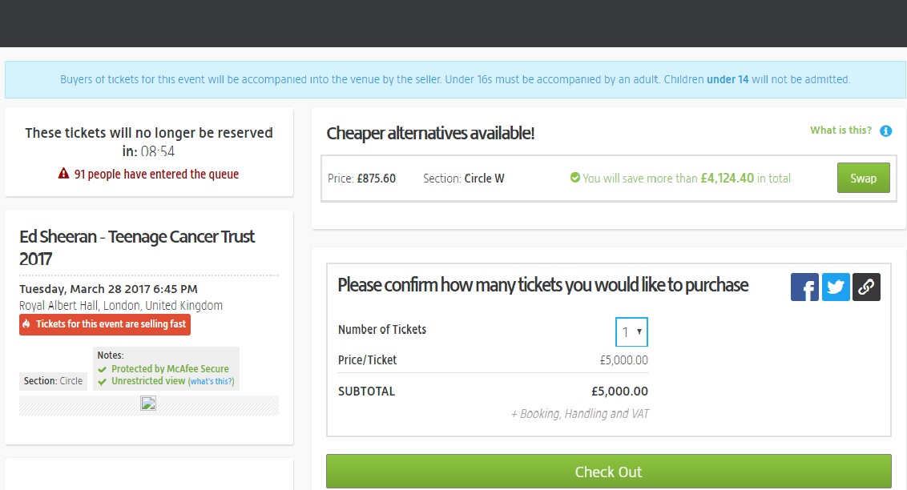Click the green checkmark beside the savings message
907x490 pixels.
point(575,178)
